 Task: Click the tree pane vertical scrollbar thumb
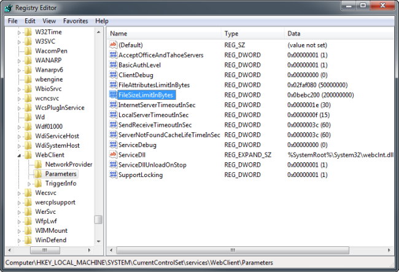coord(98,219)
